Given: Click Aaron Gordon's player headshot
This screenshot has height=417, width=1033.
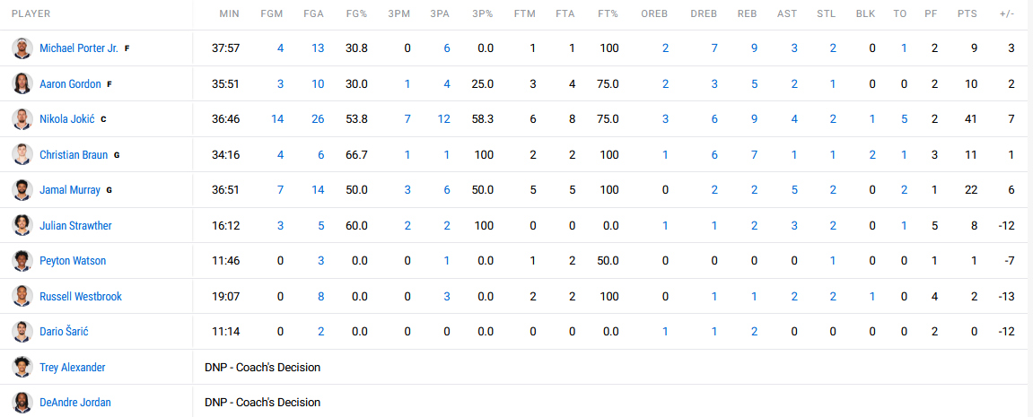Looking at the screenshot, I should coord(22,84).
